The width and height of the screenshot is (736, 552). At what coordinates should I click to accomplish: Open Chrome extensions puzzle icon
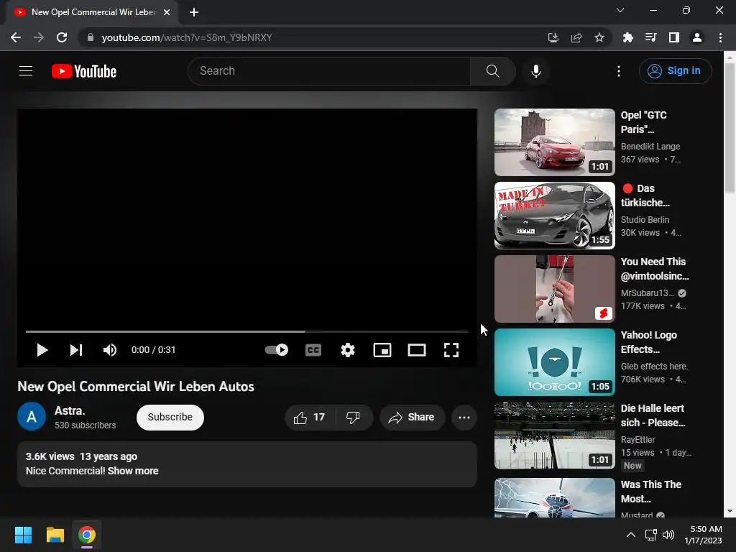click(x=627, y=37)
